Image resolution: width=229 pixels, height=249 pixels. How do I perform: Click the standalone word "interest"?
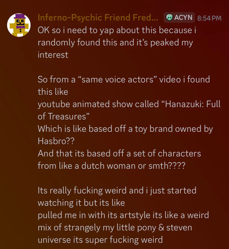point(53,55)
